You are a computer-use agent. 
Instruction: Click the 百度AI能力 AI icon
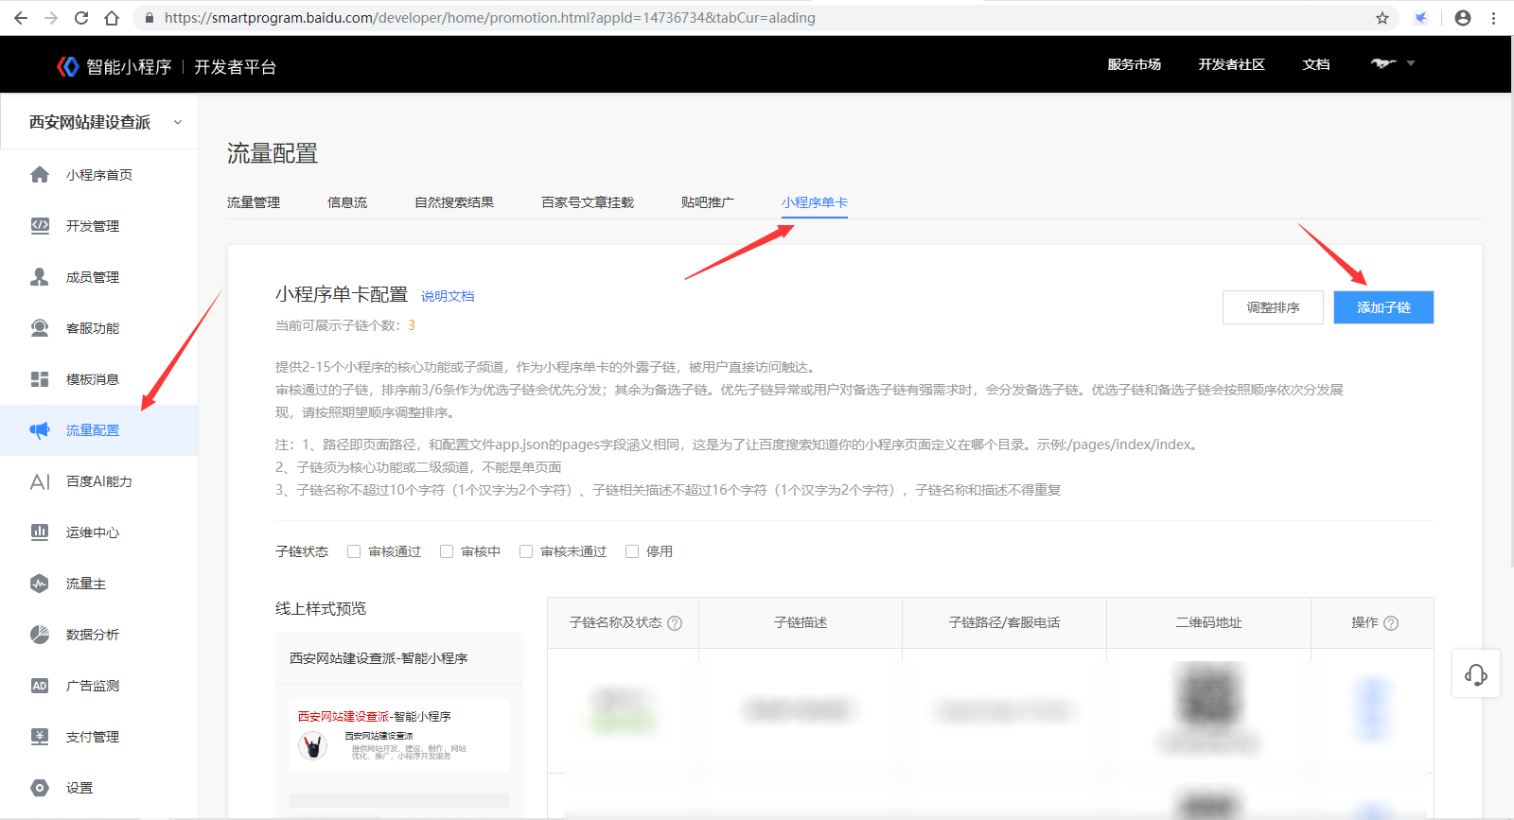40,481
